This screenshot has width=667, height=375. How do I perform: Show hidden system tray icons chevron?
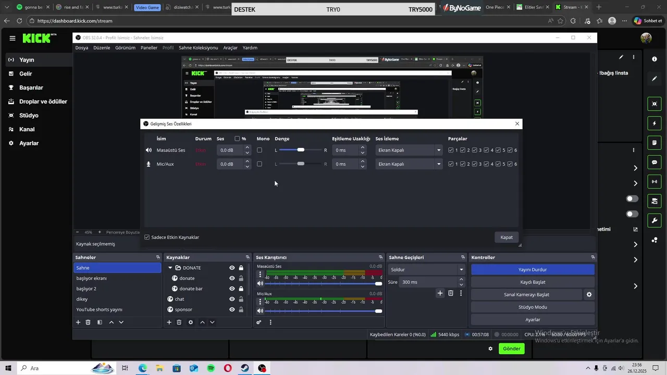click(x=588, y=368)
